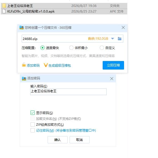Screen dimensions: 158x158
Task: Enable 记住密码(M) checkbox
Action: pyautogui.click(x=33, y=130)
